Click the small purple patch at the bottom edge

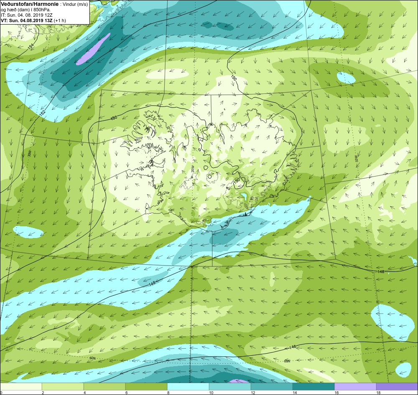[239, 381]
